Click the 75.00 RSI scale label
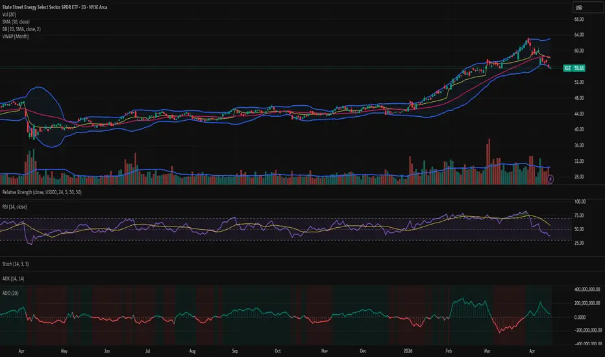605x357 pixels. tap(579, 215)
